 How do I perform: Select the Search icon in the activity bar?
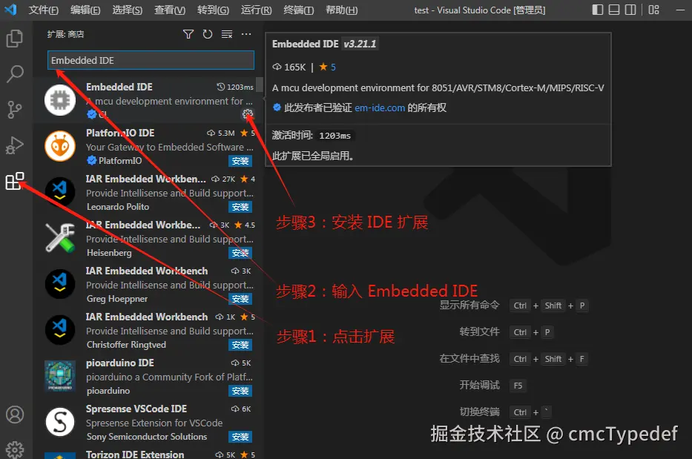coord(16,73)
